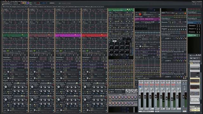Toggle the green LED on track 3 M2V
Screen dimensions: 203x114
click(61, 51)
